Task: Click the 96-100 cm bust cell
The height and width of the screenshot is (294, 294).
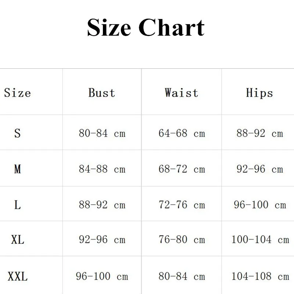Action: tap(102, 276)
